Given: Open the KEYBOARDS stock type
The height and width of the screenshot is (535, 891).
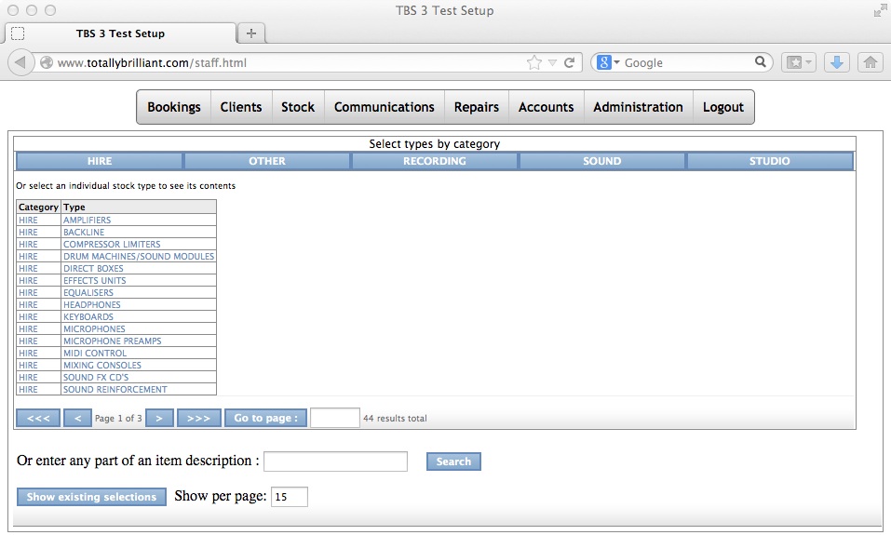Looking at the screenshot, I should pyautogui.click(x=88, y=316).
